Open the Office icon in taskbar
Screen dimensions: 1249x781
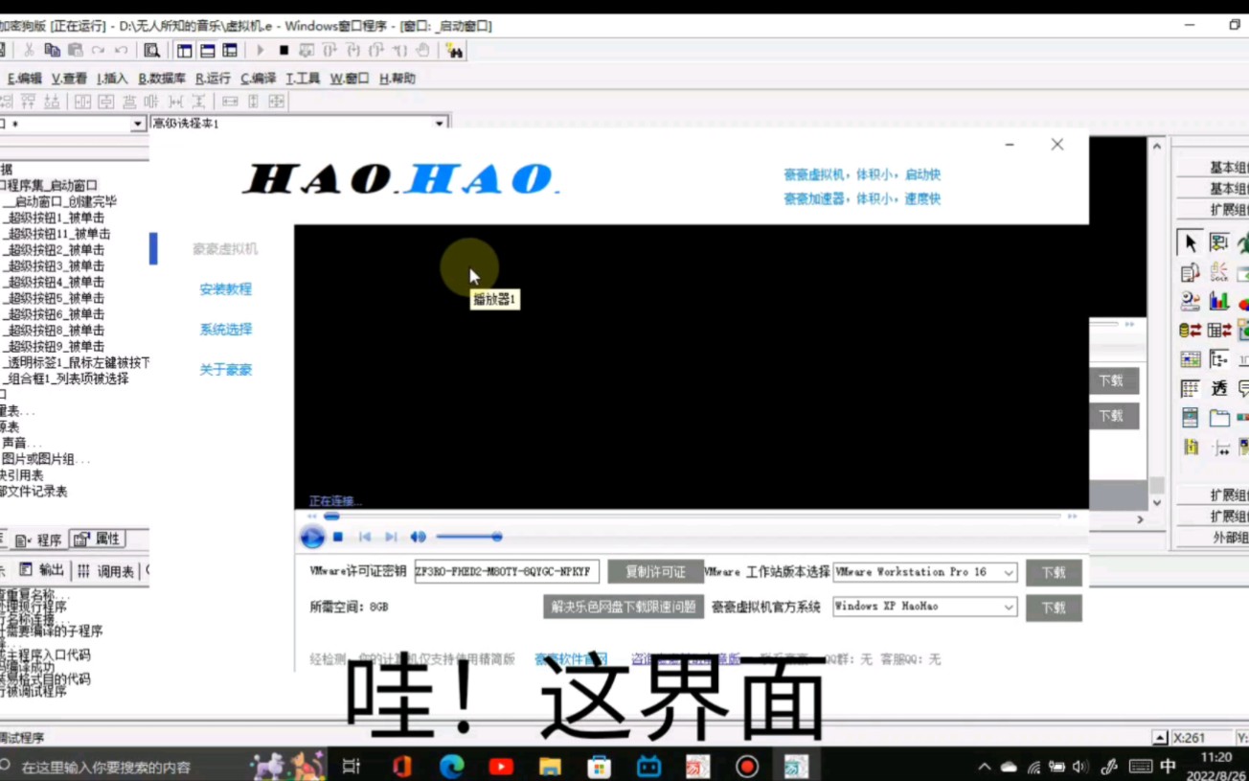pyautogui.click(x=402, y=766)
